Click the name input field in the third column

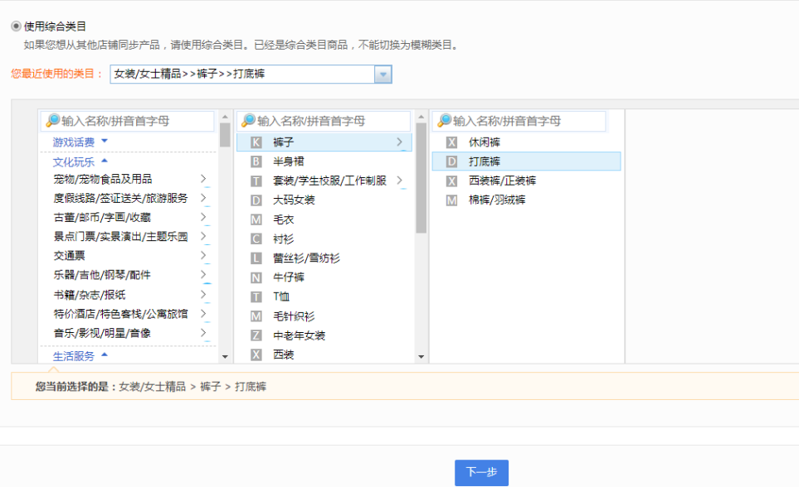[523, 121]
